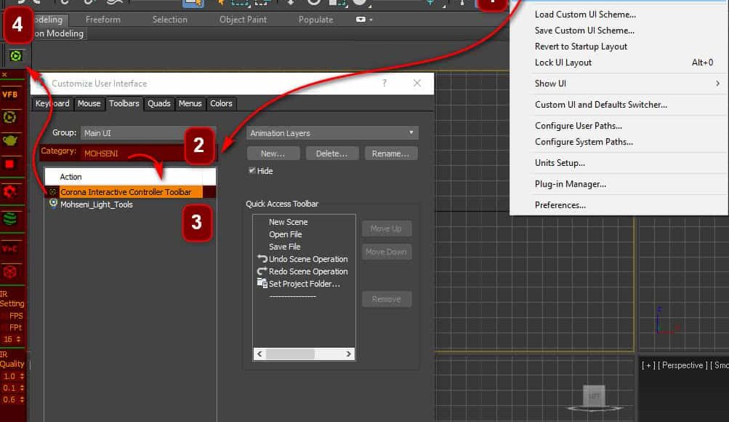
Task: Click the New... toolbar button
Action: tap(273, 154)
